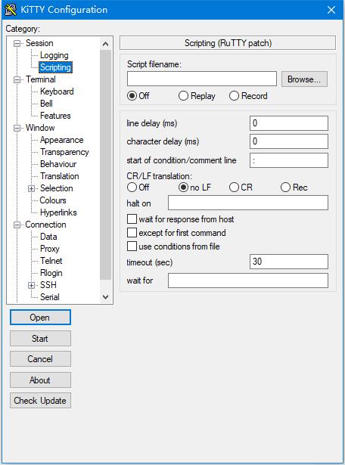This screenshot has height=465, width=345.
Task: Collapse the Terminal tree node
Action: coord(17,79)
